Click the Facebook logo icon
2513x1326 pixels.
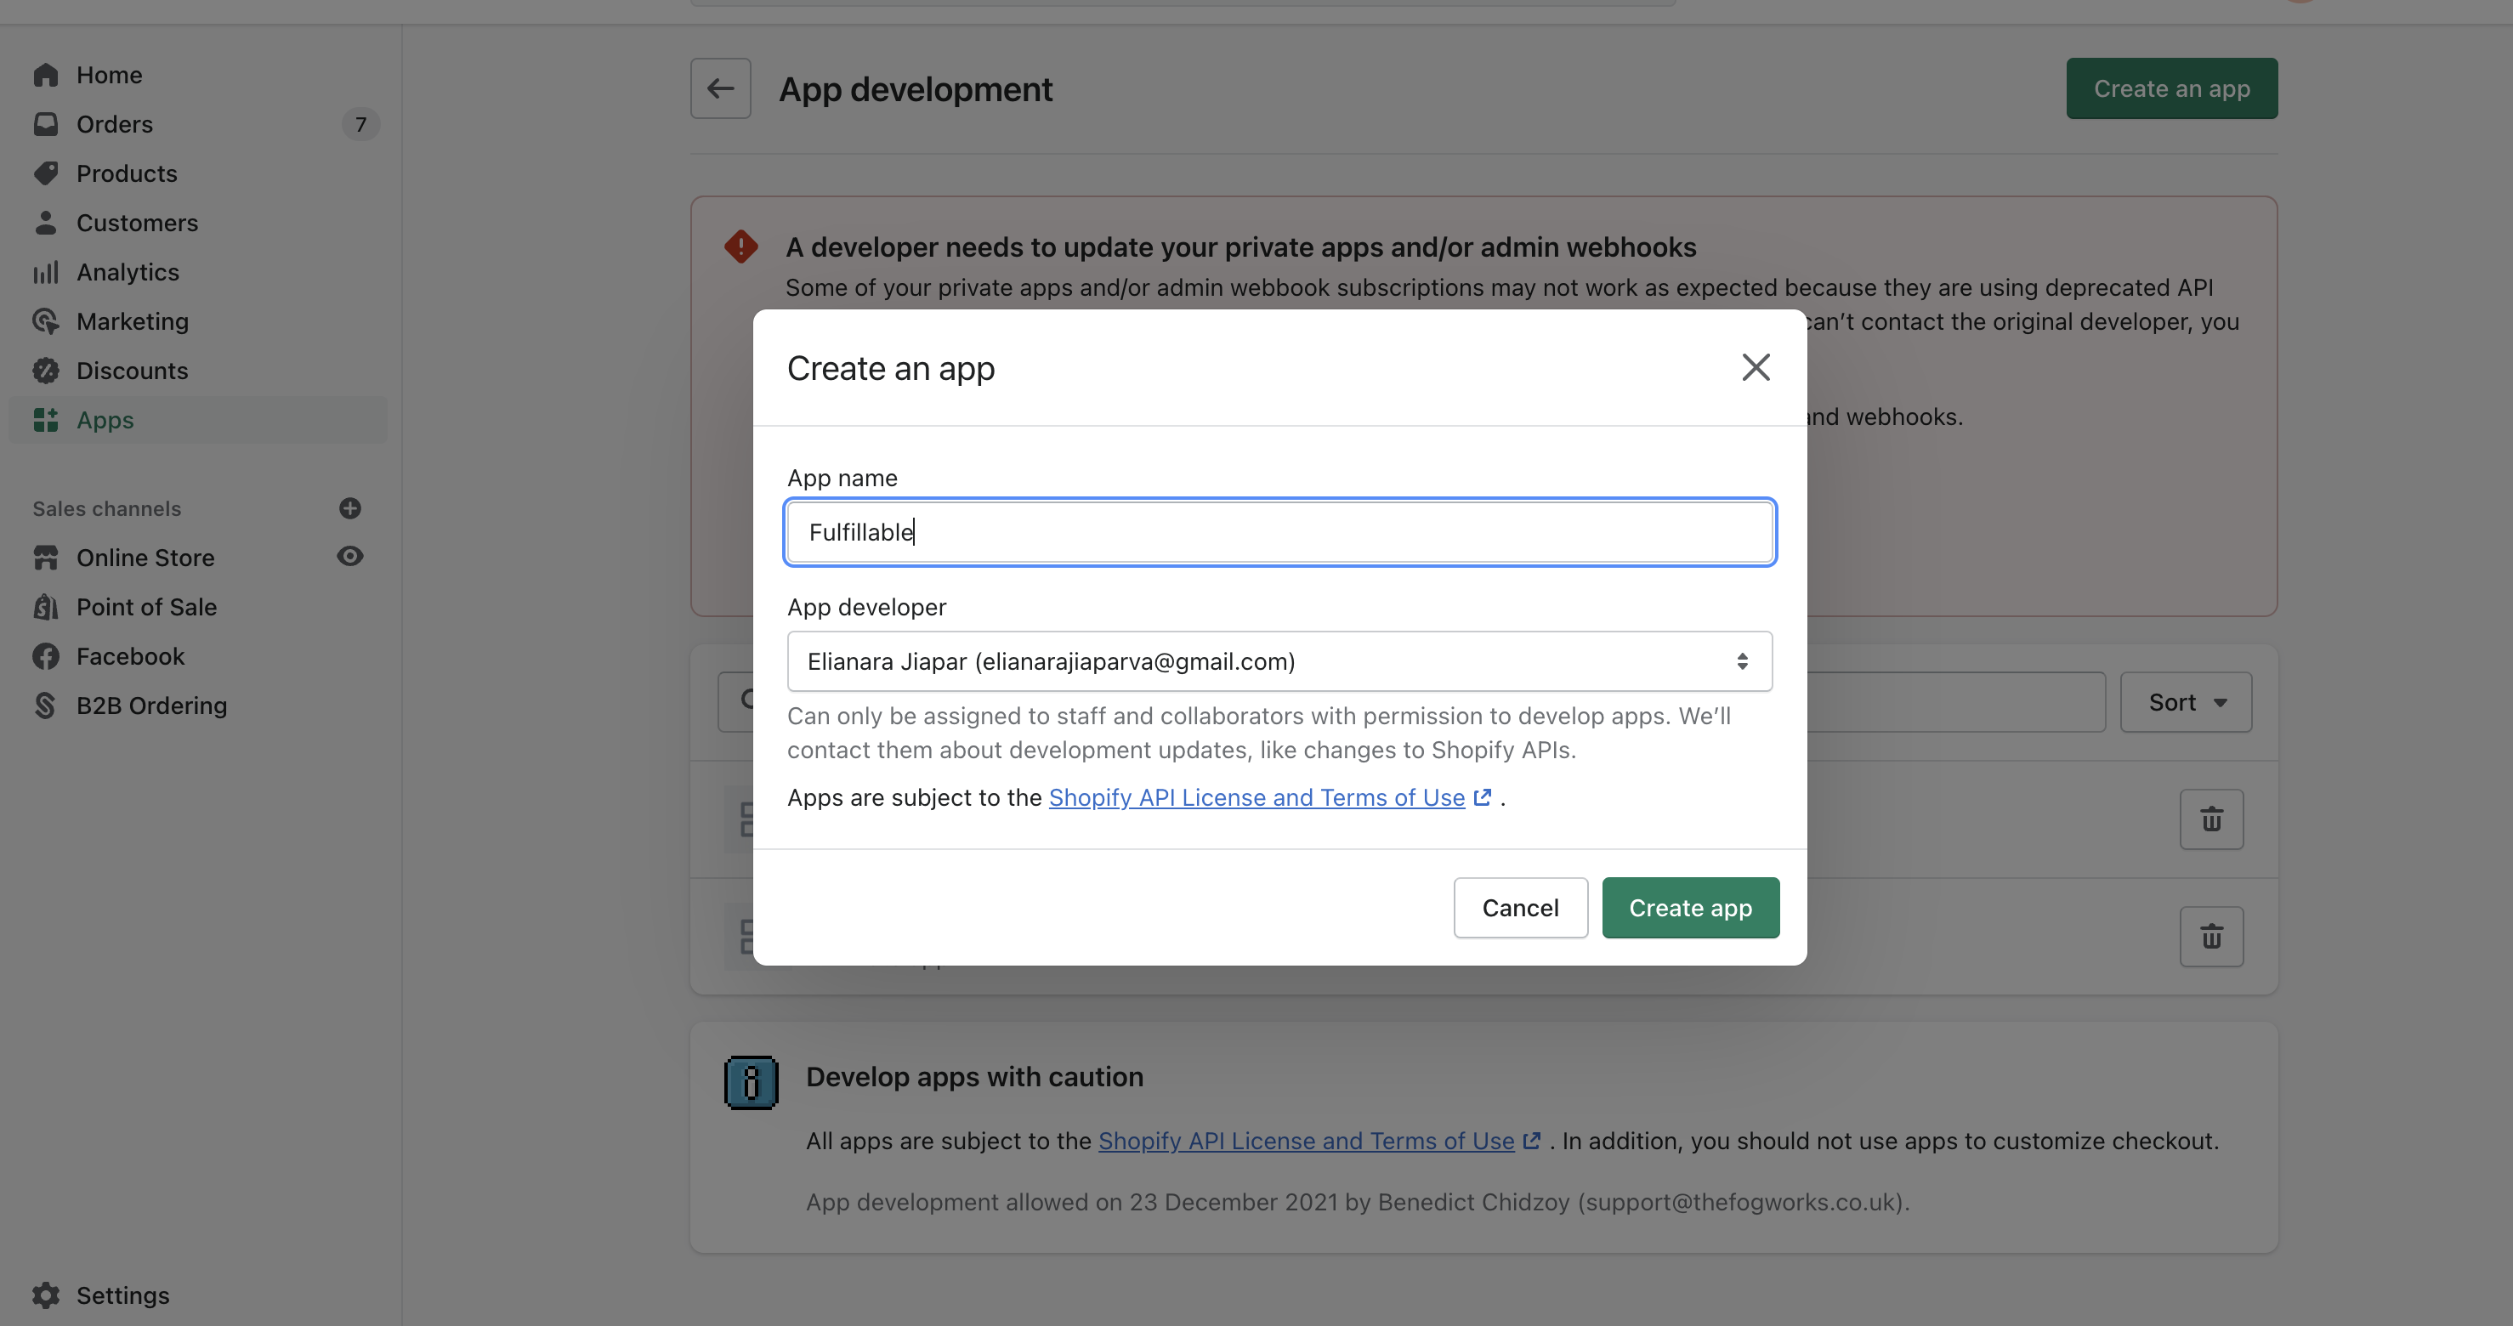coord(45,655)
